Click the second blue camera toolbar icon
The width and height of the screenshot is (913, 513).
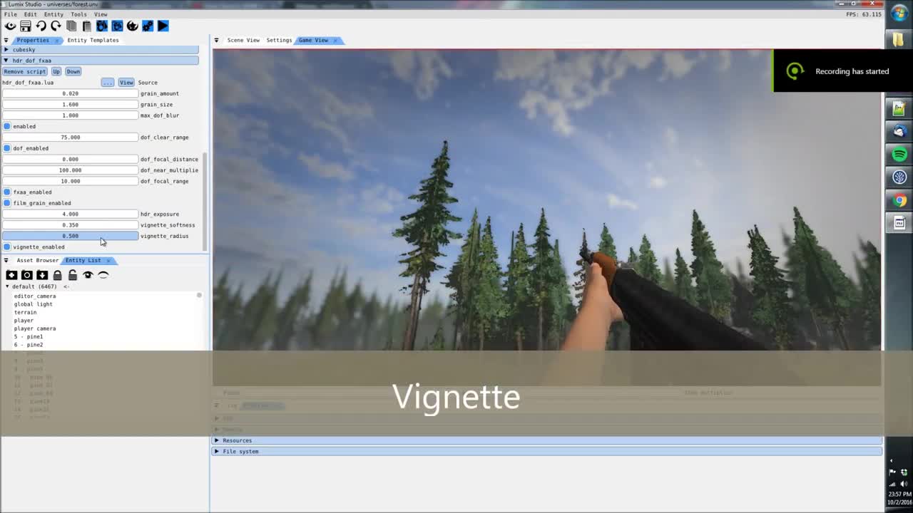point(117,26)
